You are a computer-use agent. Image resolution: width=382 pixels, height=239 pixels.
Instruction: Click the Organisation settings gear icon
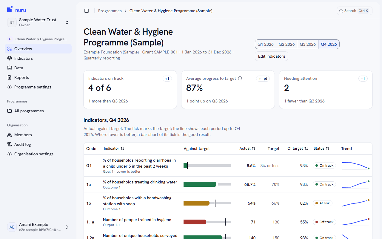pos(10,154)
